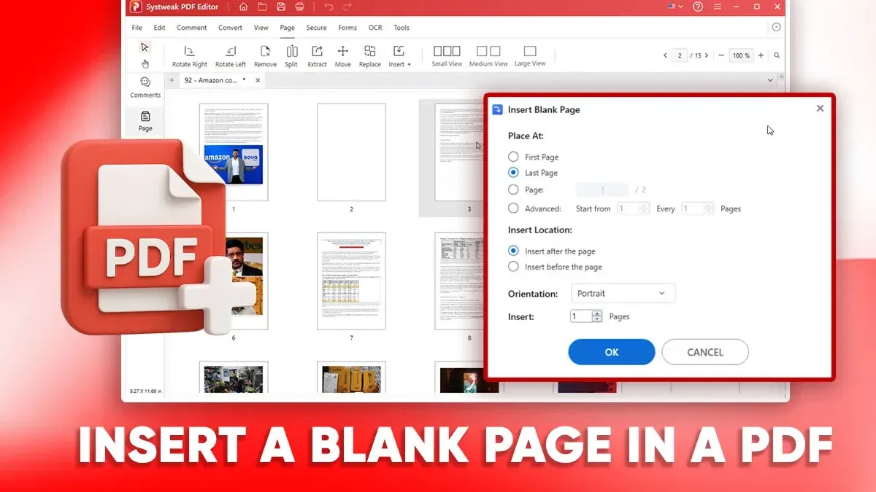Split the PDF document

click(291, 56)
